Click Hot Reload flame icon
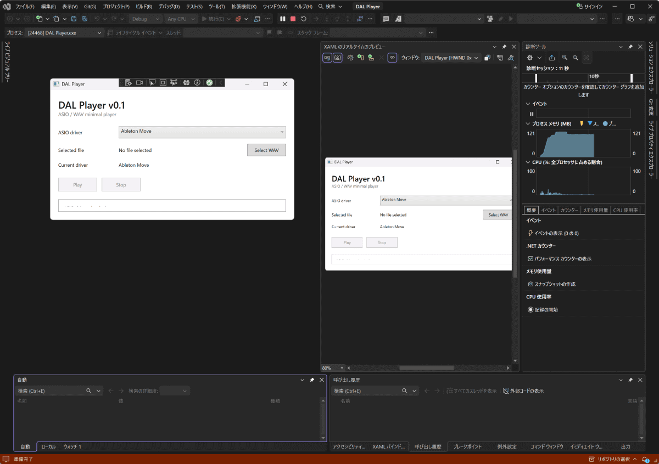 coord(239,19)
